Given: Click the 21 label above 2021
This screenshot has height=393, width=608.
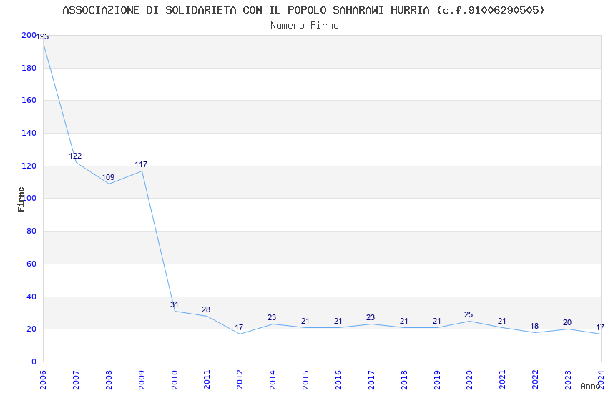Looking at the screenshot, I should point(501,321).
